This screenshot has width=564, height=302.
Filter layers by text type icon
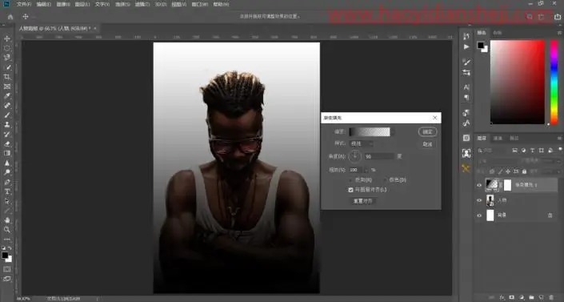(532, 151)
